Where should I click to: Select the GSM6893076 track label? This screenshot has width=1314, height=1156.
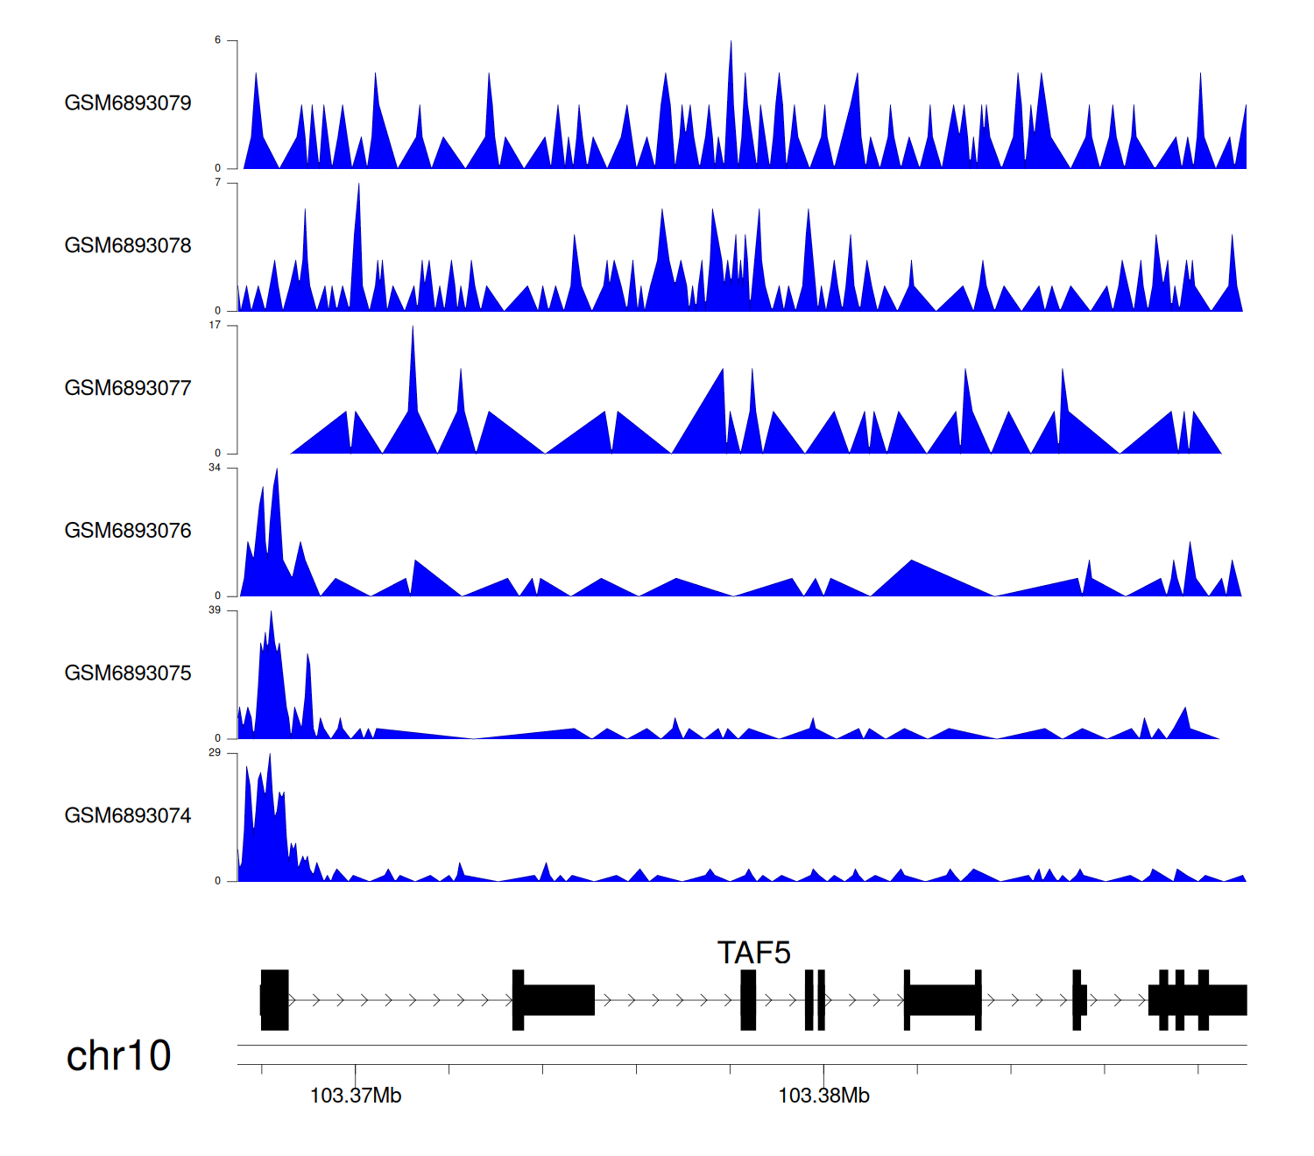(128, 531)
